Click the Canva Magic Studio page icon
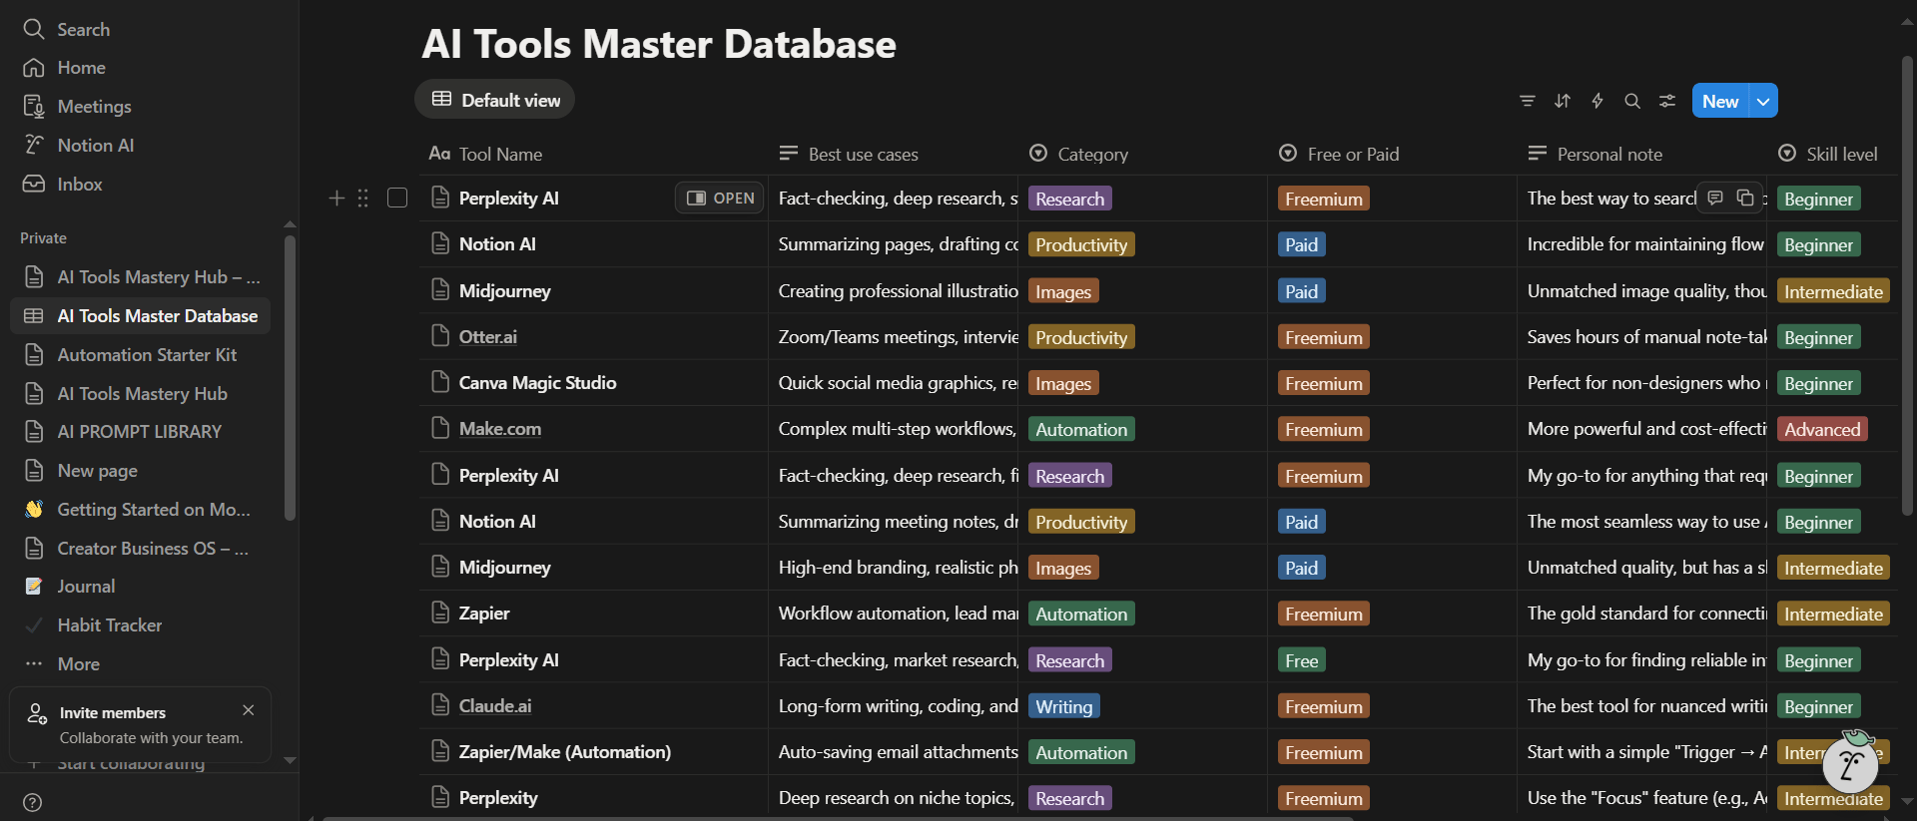This screenshot has width=1917, height=821. pyautogui.click(x=440, y=382)
